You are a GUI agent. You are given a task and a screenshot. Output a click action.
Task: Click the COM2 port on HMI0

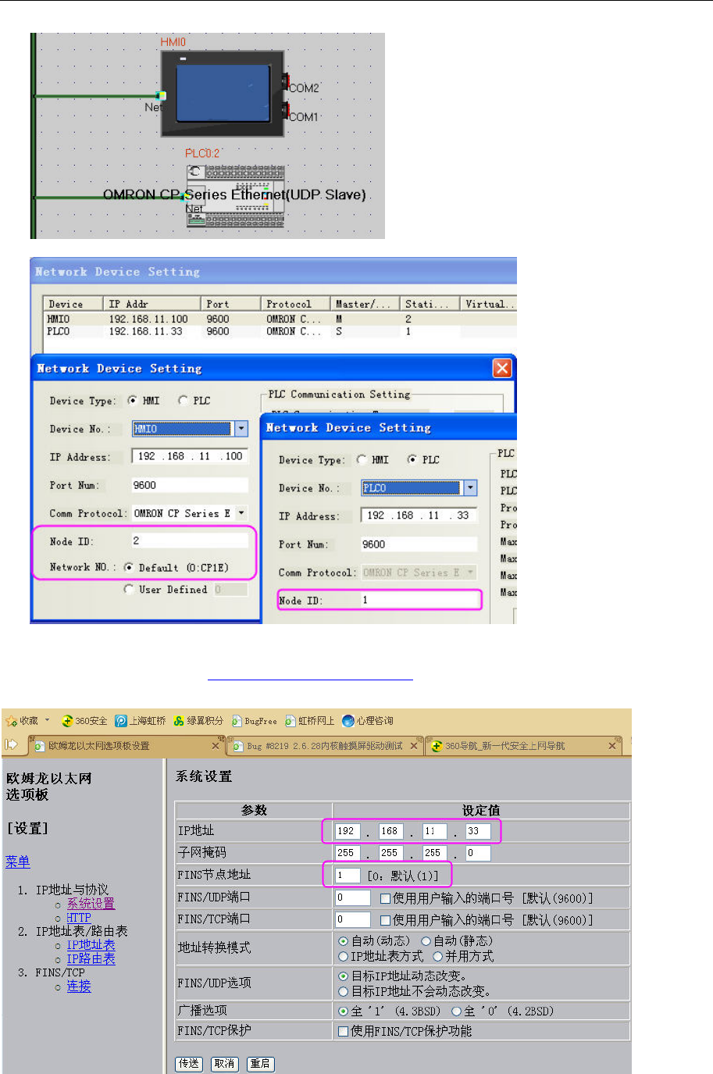point(286,81)
